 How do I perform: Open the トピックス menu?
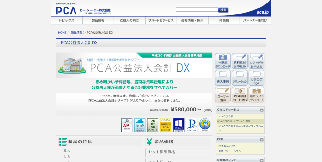point(67,20)
